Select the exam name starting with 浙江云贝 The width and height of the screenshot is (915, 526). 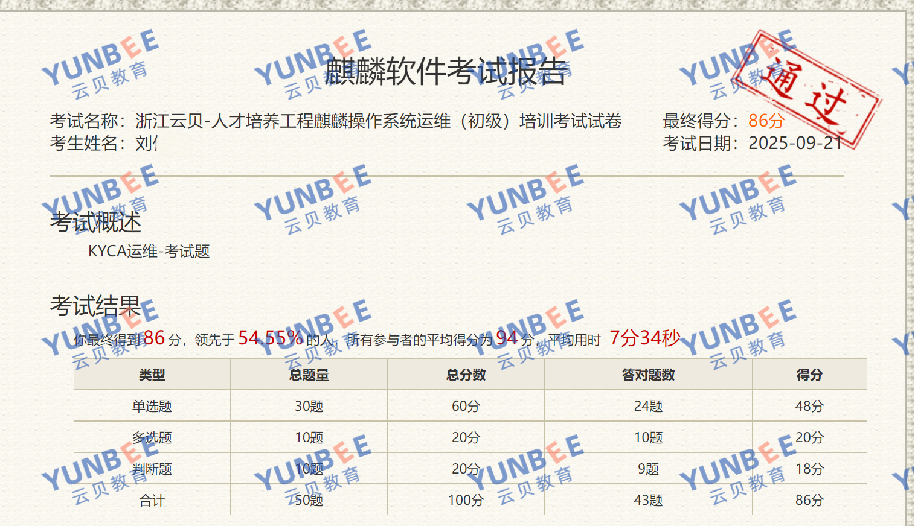378,121
